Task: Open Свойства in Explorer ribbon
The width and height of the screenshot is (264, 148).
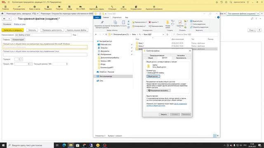Action: pyautogui.click(x=180, y=23)
